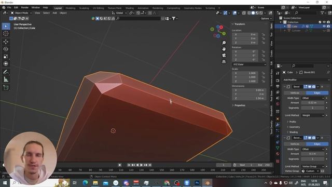
Task: Click the 3D viewport navigation axis gizmo
Action: (218, 31)
